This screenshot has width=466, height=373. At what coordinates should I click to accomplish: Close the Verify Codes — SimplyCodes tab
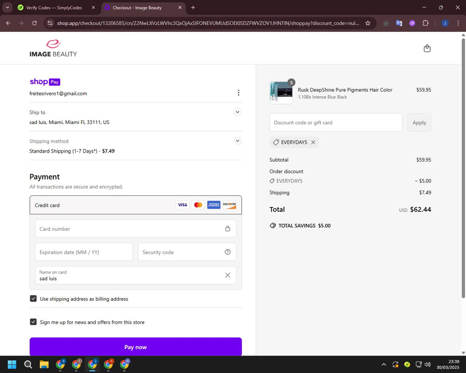point(93,7)
